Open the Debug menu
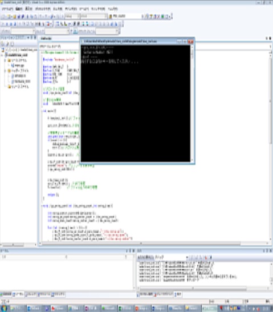This screenshot has height=312, width=273. click(71, 9)
